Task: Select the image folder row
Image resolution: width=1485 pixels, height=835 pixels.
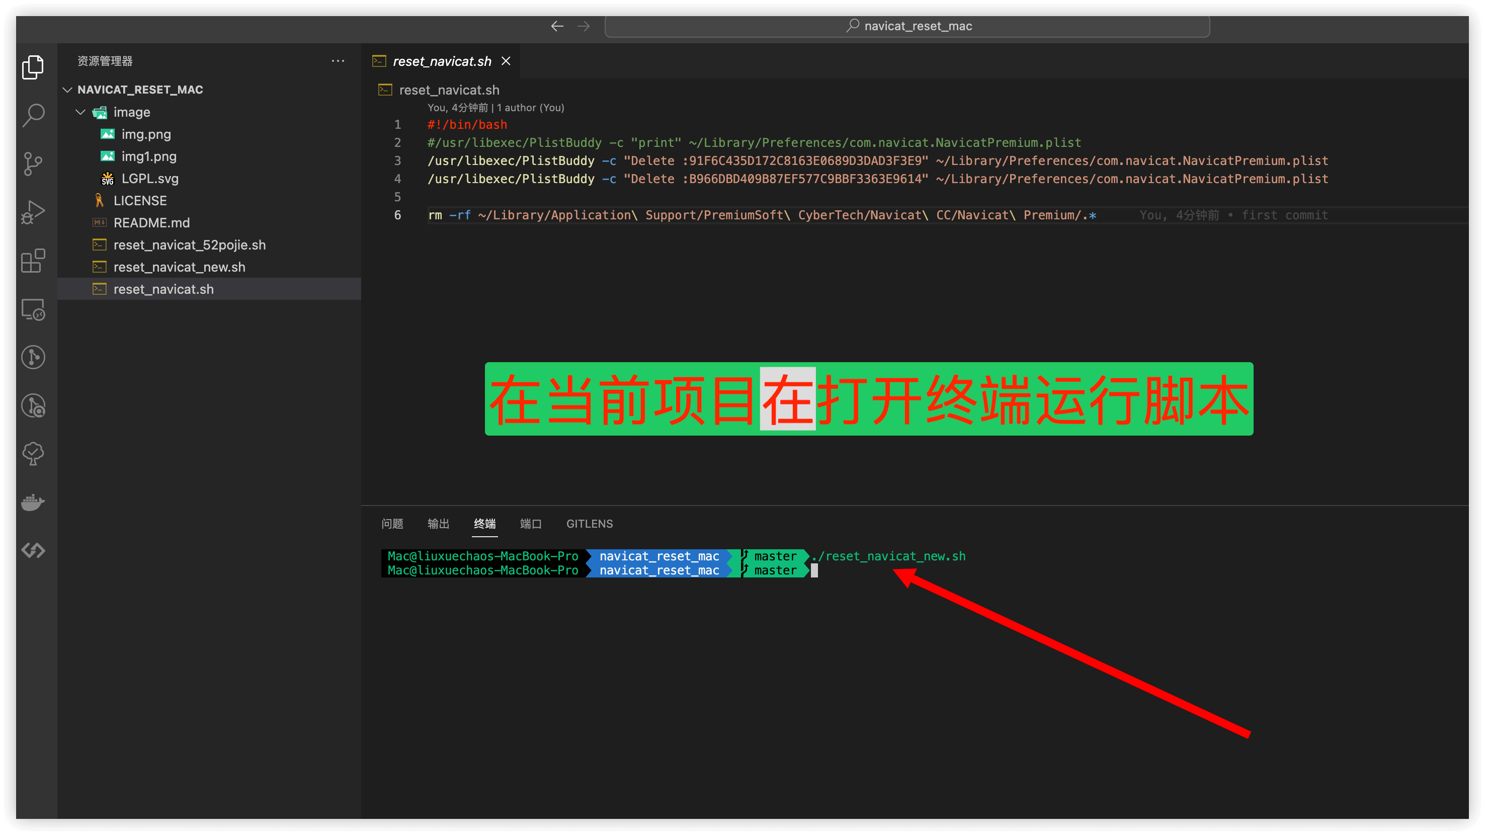Action: point(209,112)
